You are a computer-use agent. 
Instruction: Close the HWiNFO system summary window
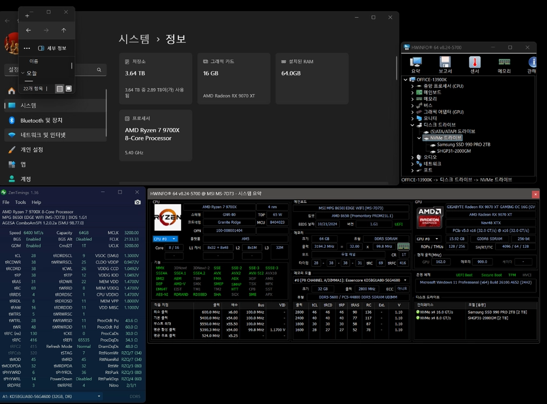[536, 194]
